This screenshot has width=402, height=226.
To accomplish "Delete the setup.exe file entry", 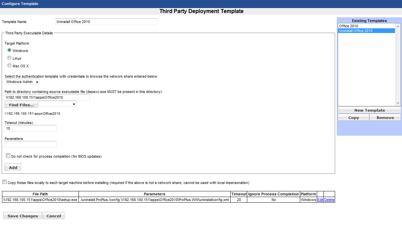I will coord(329,200).
